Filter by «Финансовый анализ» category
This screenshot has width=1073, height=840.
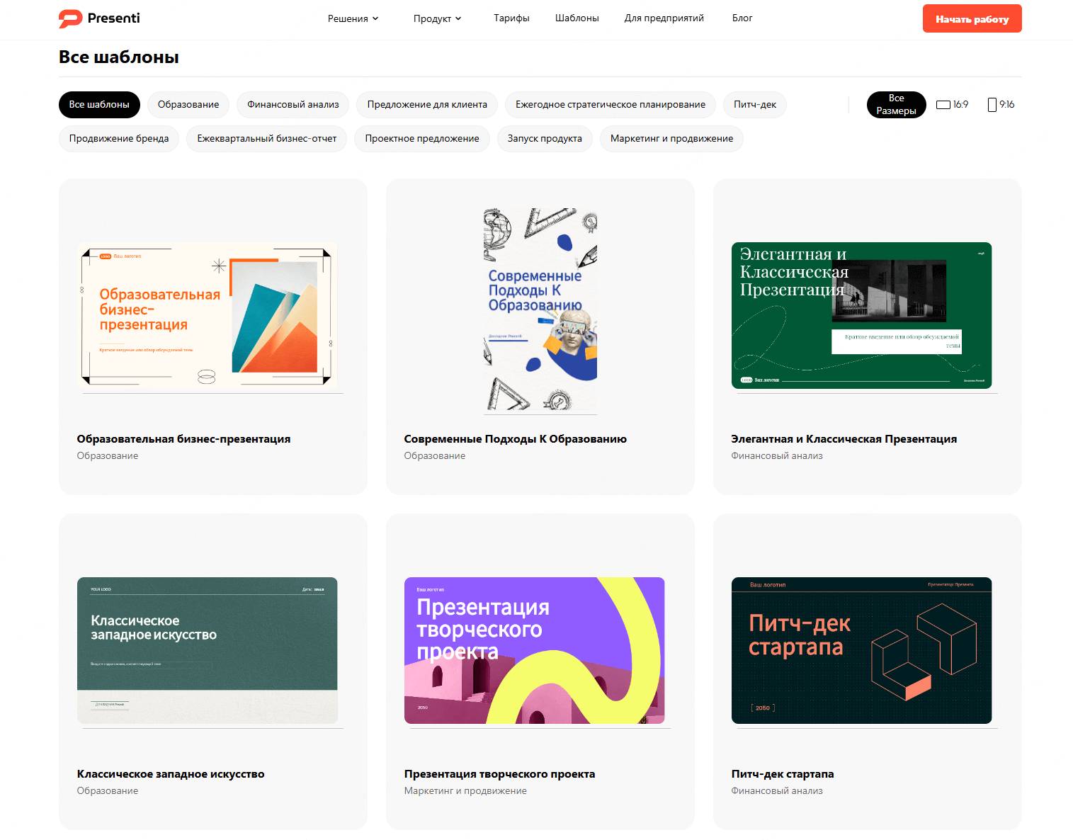(x=293, y=105)
